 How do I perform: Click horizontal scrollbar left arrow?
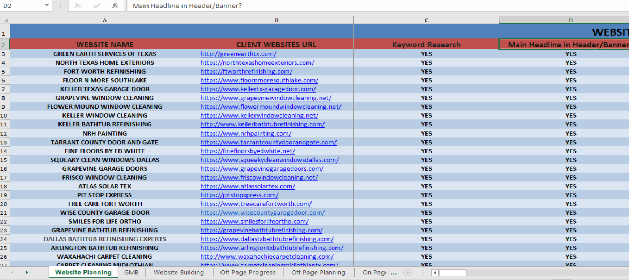[x=434, y=273]
